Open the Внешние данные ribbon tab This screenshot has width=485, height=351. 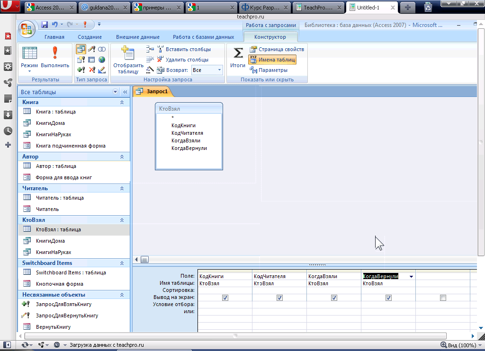[138, 37]
